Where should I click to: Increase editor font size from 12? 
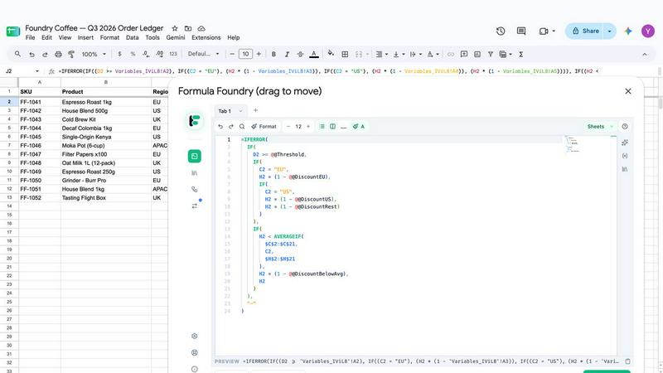click(x=308, y=127)
